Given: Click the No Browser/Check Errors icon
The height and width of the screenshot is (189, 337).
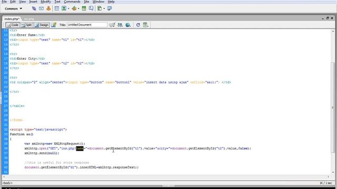Looking at the screenshot, I should point(112,25).
